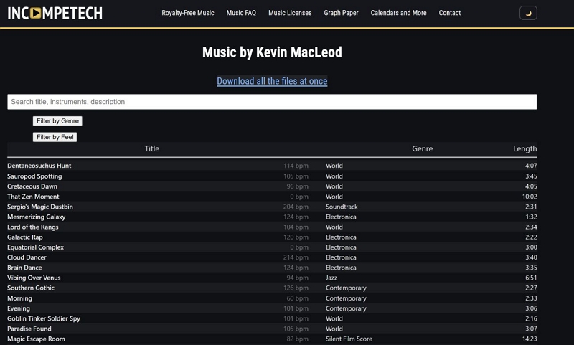Screen dimensions: 574x345
Task: Select the Mesmerizing Galaxy track
Action: [37, 217]
